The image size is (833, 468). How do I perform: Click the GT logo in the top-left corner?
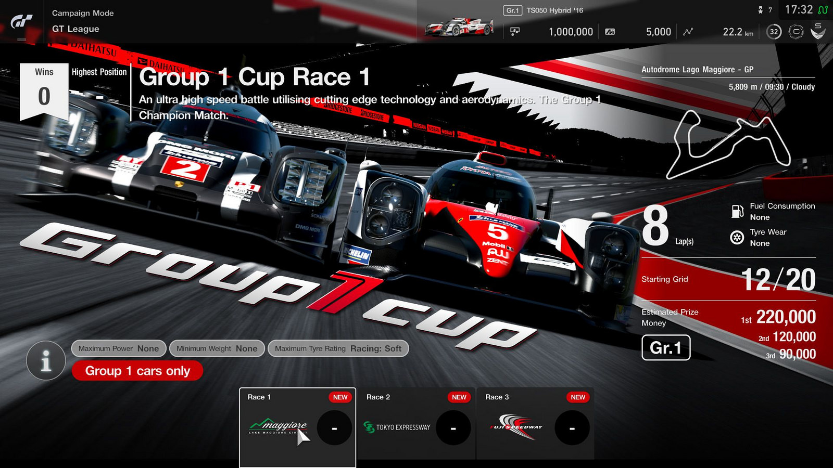(x=21, y=21)
